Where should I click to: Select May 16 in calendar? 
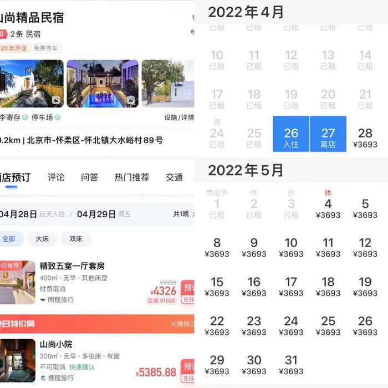[x=254, y=287]
